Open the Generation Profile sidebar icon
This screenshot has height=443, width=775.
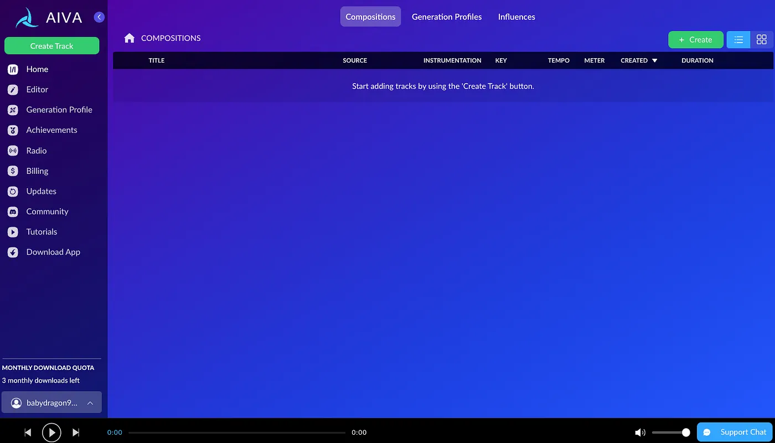13,110
